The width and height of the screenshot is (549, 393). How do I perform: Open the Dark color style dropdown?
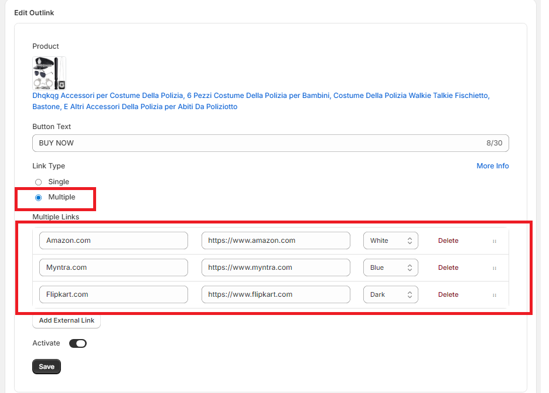coord(391,294)
